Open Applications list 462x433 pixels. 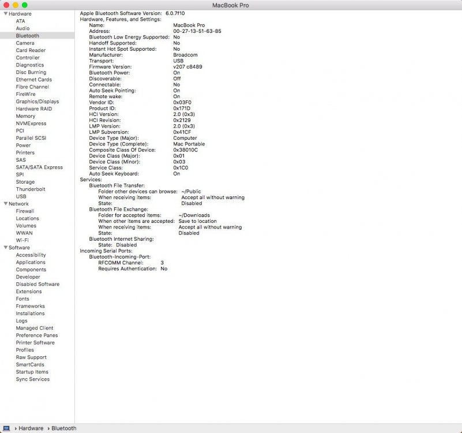point(31,262)
